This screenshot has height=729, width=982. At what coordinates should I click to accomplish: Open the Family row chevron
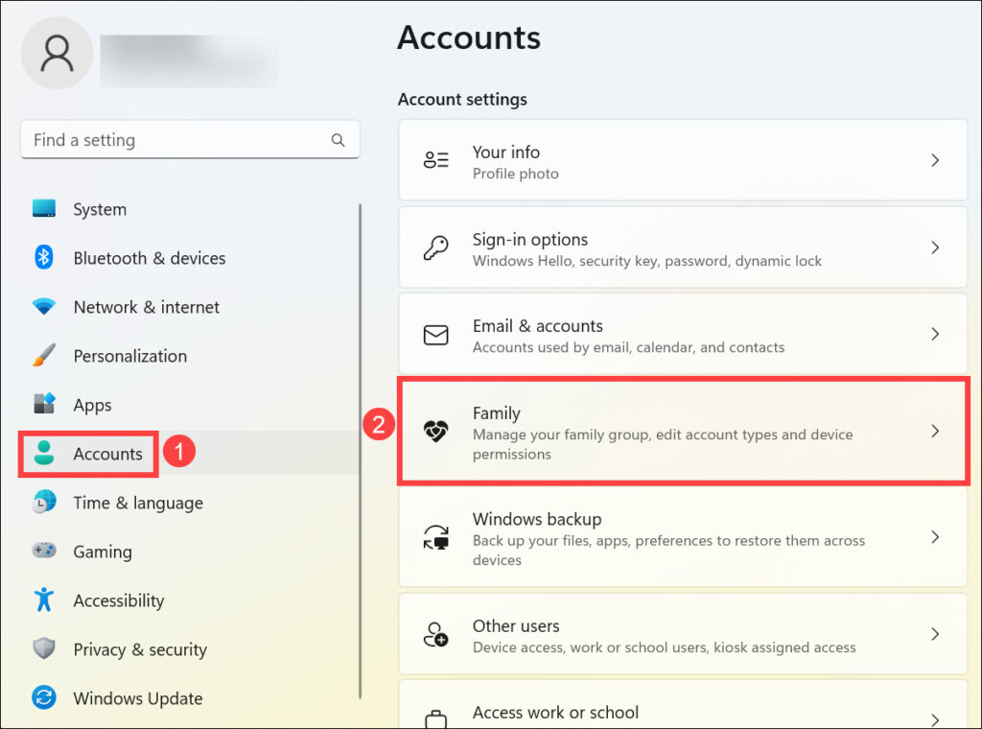click(x=935, y=432)
